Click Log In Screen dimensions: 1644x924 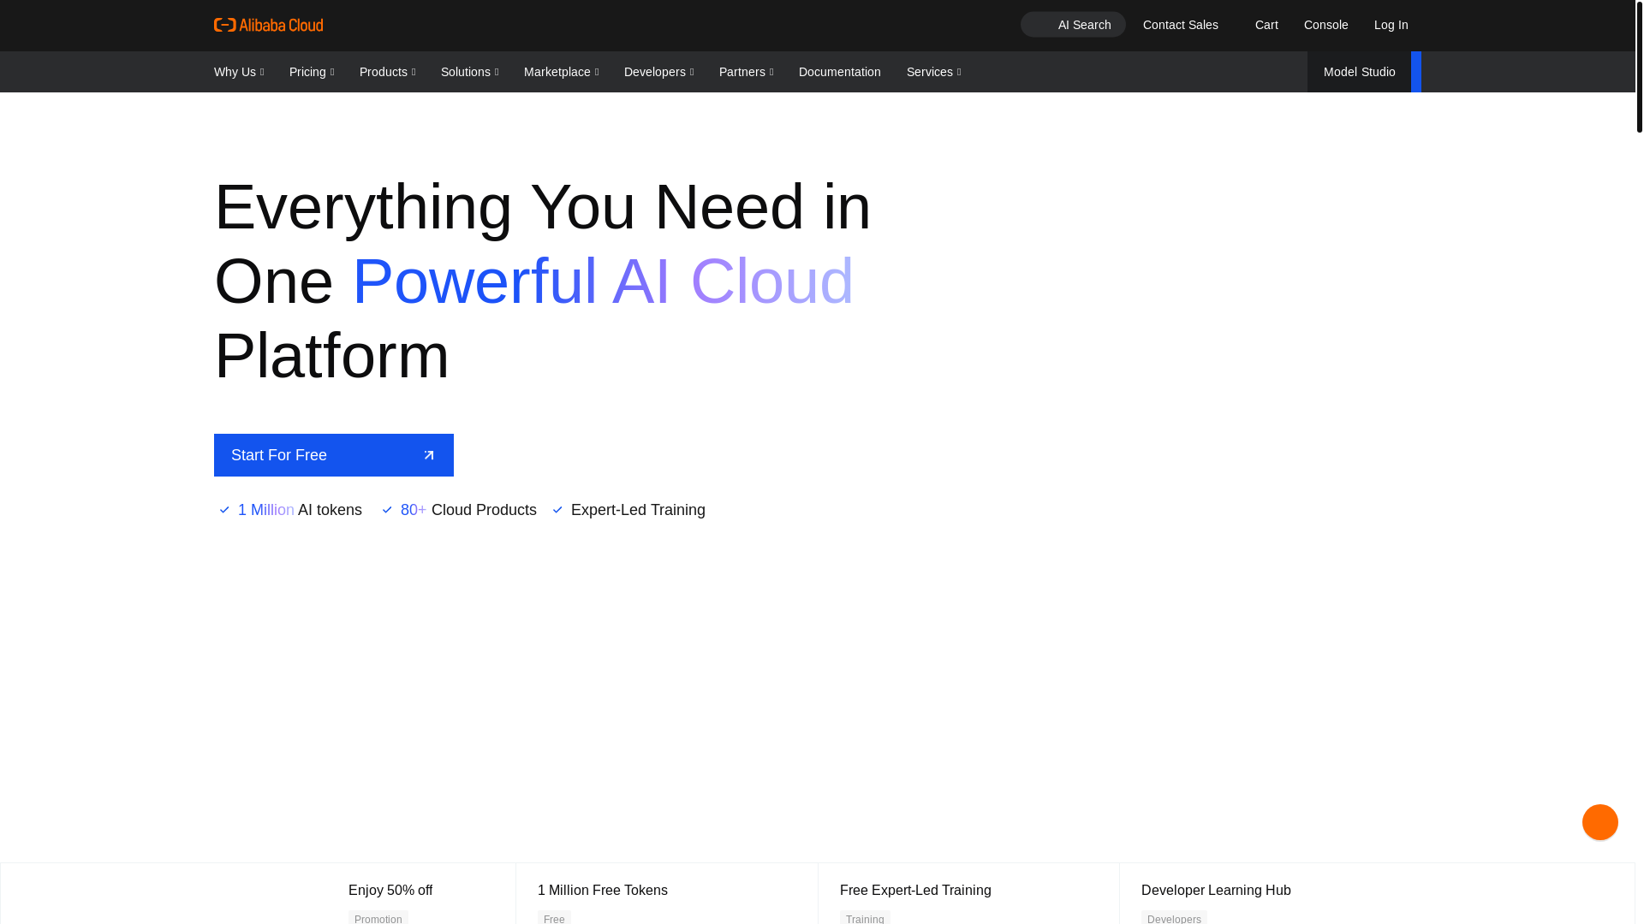pyautogui.click(x=1391, y=25)
